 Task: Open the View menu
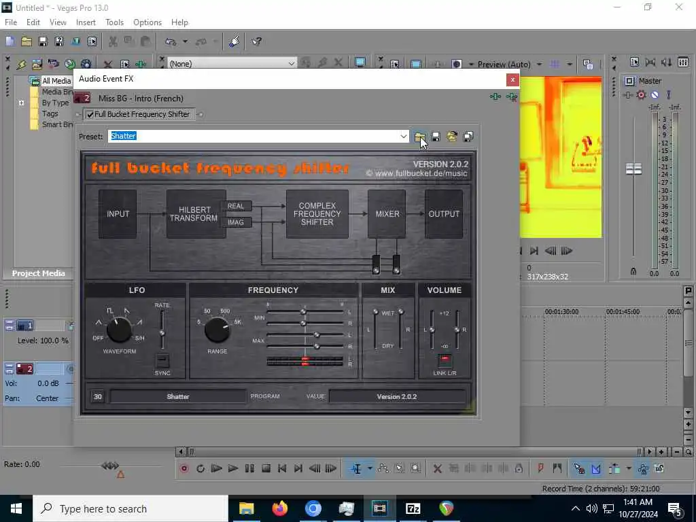[x=58, y=22]
